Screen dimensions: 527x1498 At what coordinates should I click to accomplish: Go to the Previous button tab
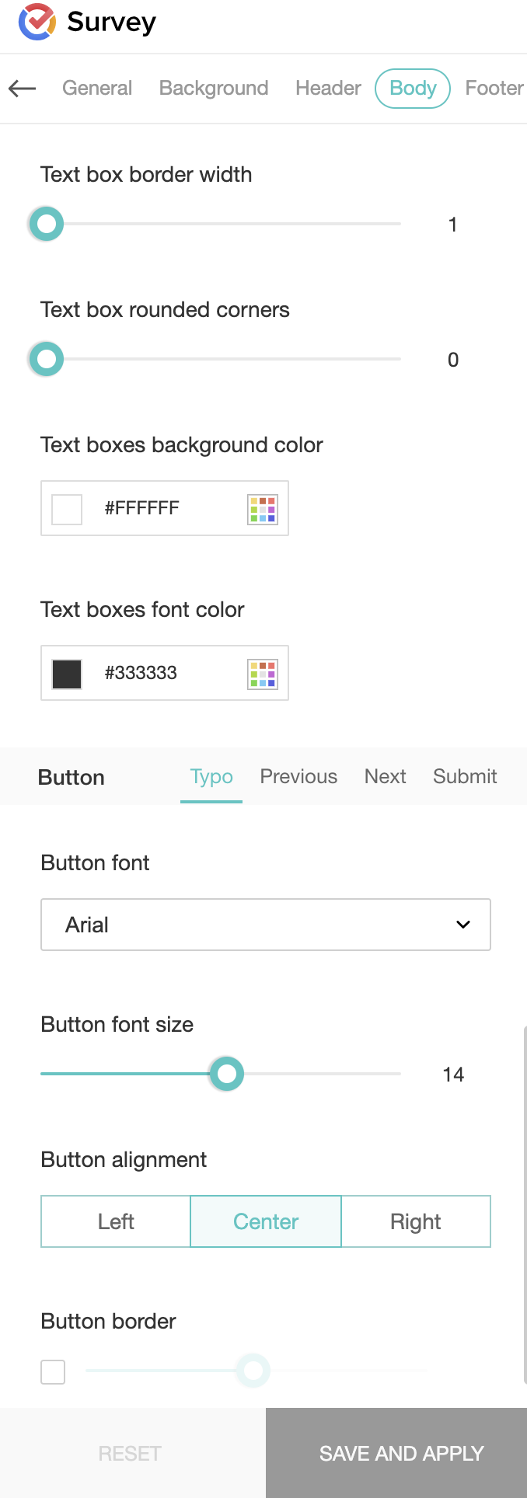tap(298, 776)
